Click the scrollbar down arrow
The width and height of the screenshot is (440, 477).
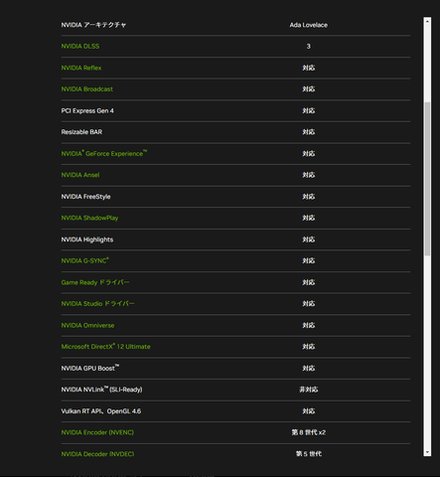click(x=427, y=452)
